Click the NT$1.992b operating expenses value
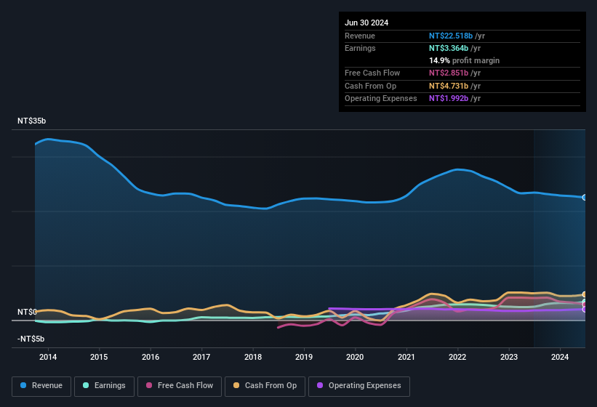Image resolution: width=597 pixels, height=407 pixels. [x=449, y=98]
